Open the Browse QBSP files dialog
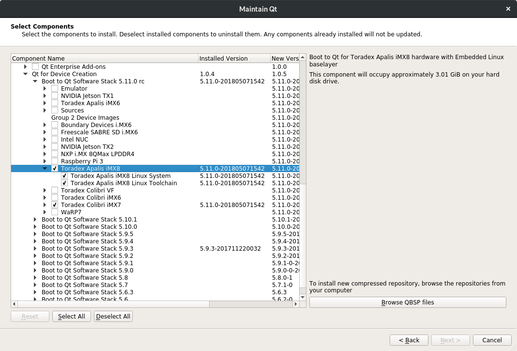517x351 pixels. tap(408, 302)
